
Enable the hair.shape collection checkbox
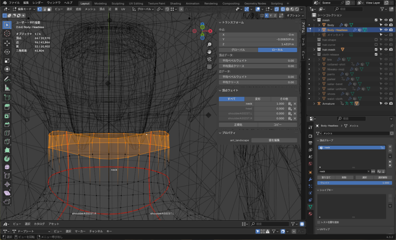tap(376, 40)
